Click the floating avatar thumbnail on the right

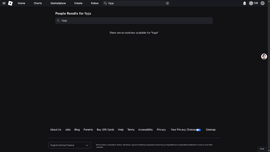(264, 56)
